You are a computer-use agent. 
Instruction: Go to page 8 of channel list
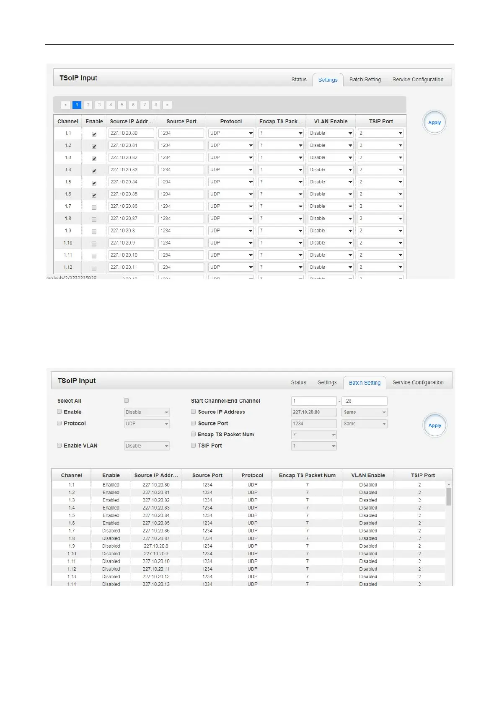tap(156, 105)
